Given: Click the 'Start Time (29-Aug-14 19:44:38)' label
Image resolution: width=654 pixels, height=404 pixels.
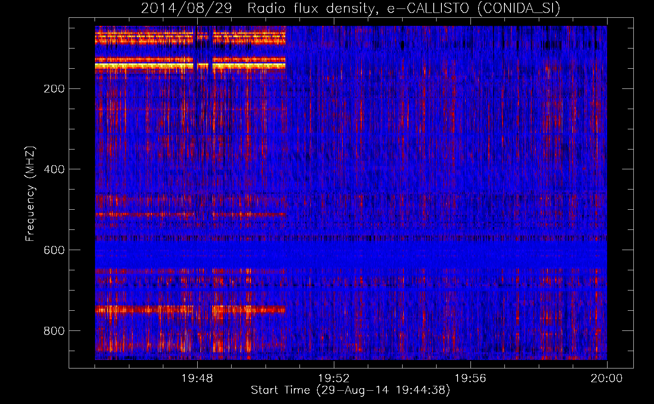Looking at the screenshot, I should tap(350, 390).
